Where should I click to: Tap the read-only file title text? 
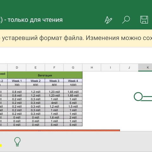[31, 20]
